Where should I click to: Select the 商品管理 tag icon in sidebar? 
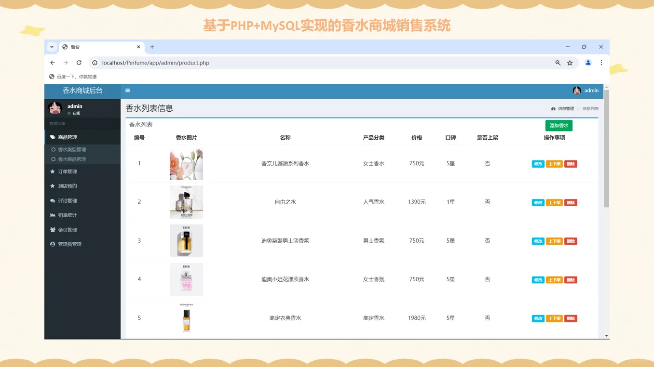[54, 137]
